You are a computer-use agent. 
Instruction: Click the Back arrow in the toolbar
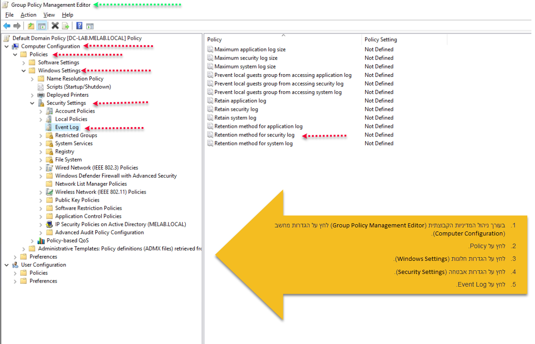(7, 26)
